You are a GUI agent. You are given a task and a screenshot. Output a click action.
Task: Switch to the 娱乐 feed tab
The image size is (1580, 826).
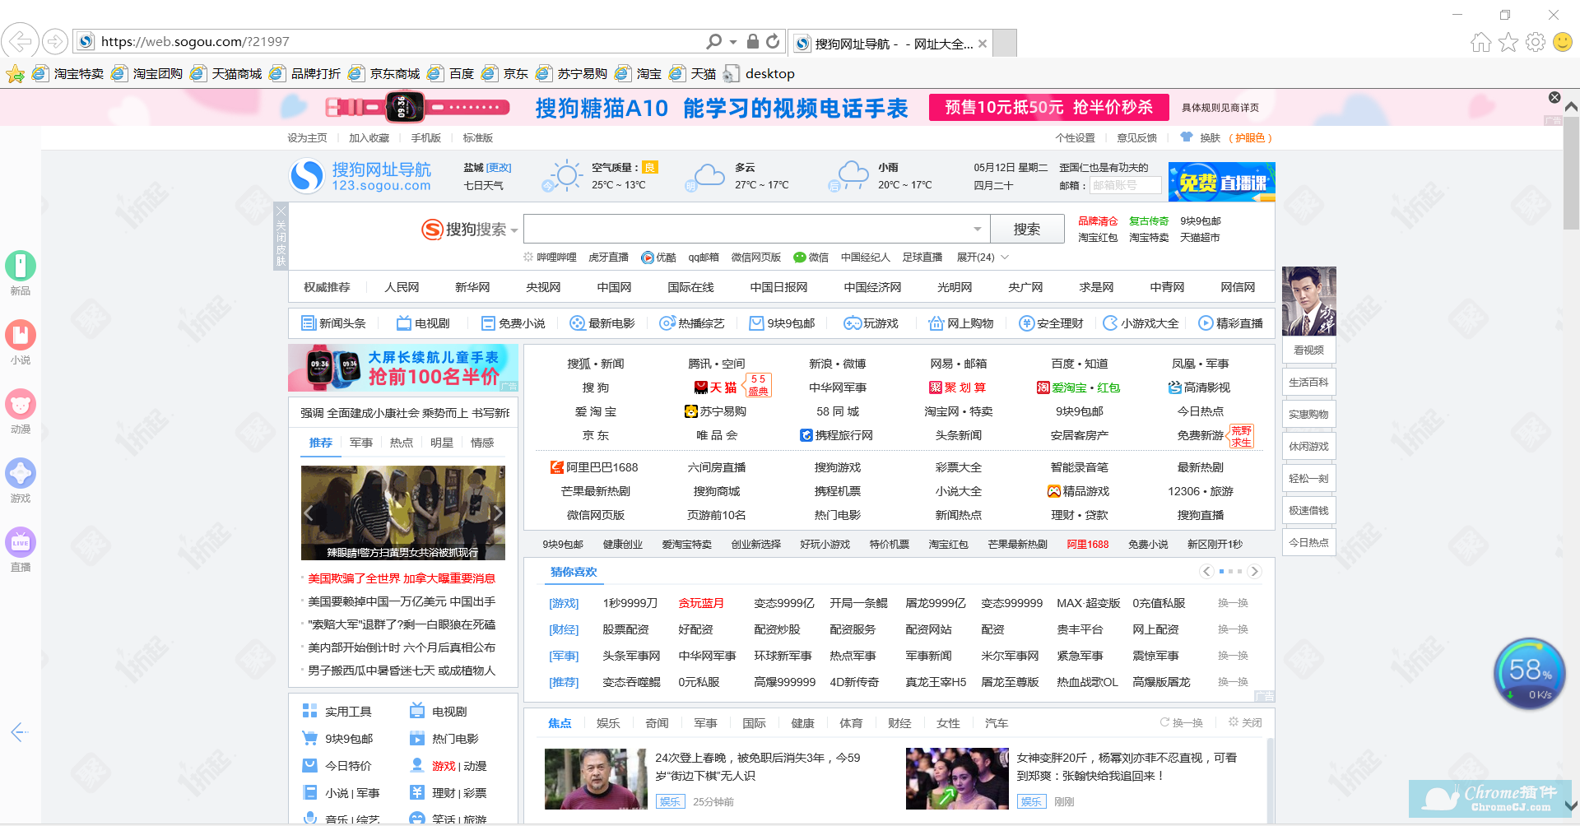pos(608,723)
